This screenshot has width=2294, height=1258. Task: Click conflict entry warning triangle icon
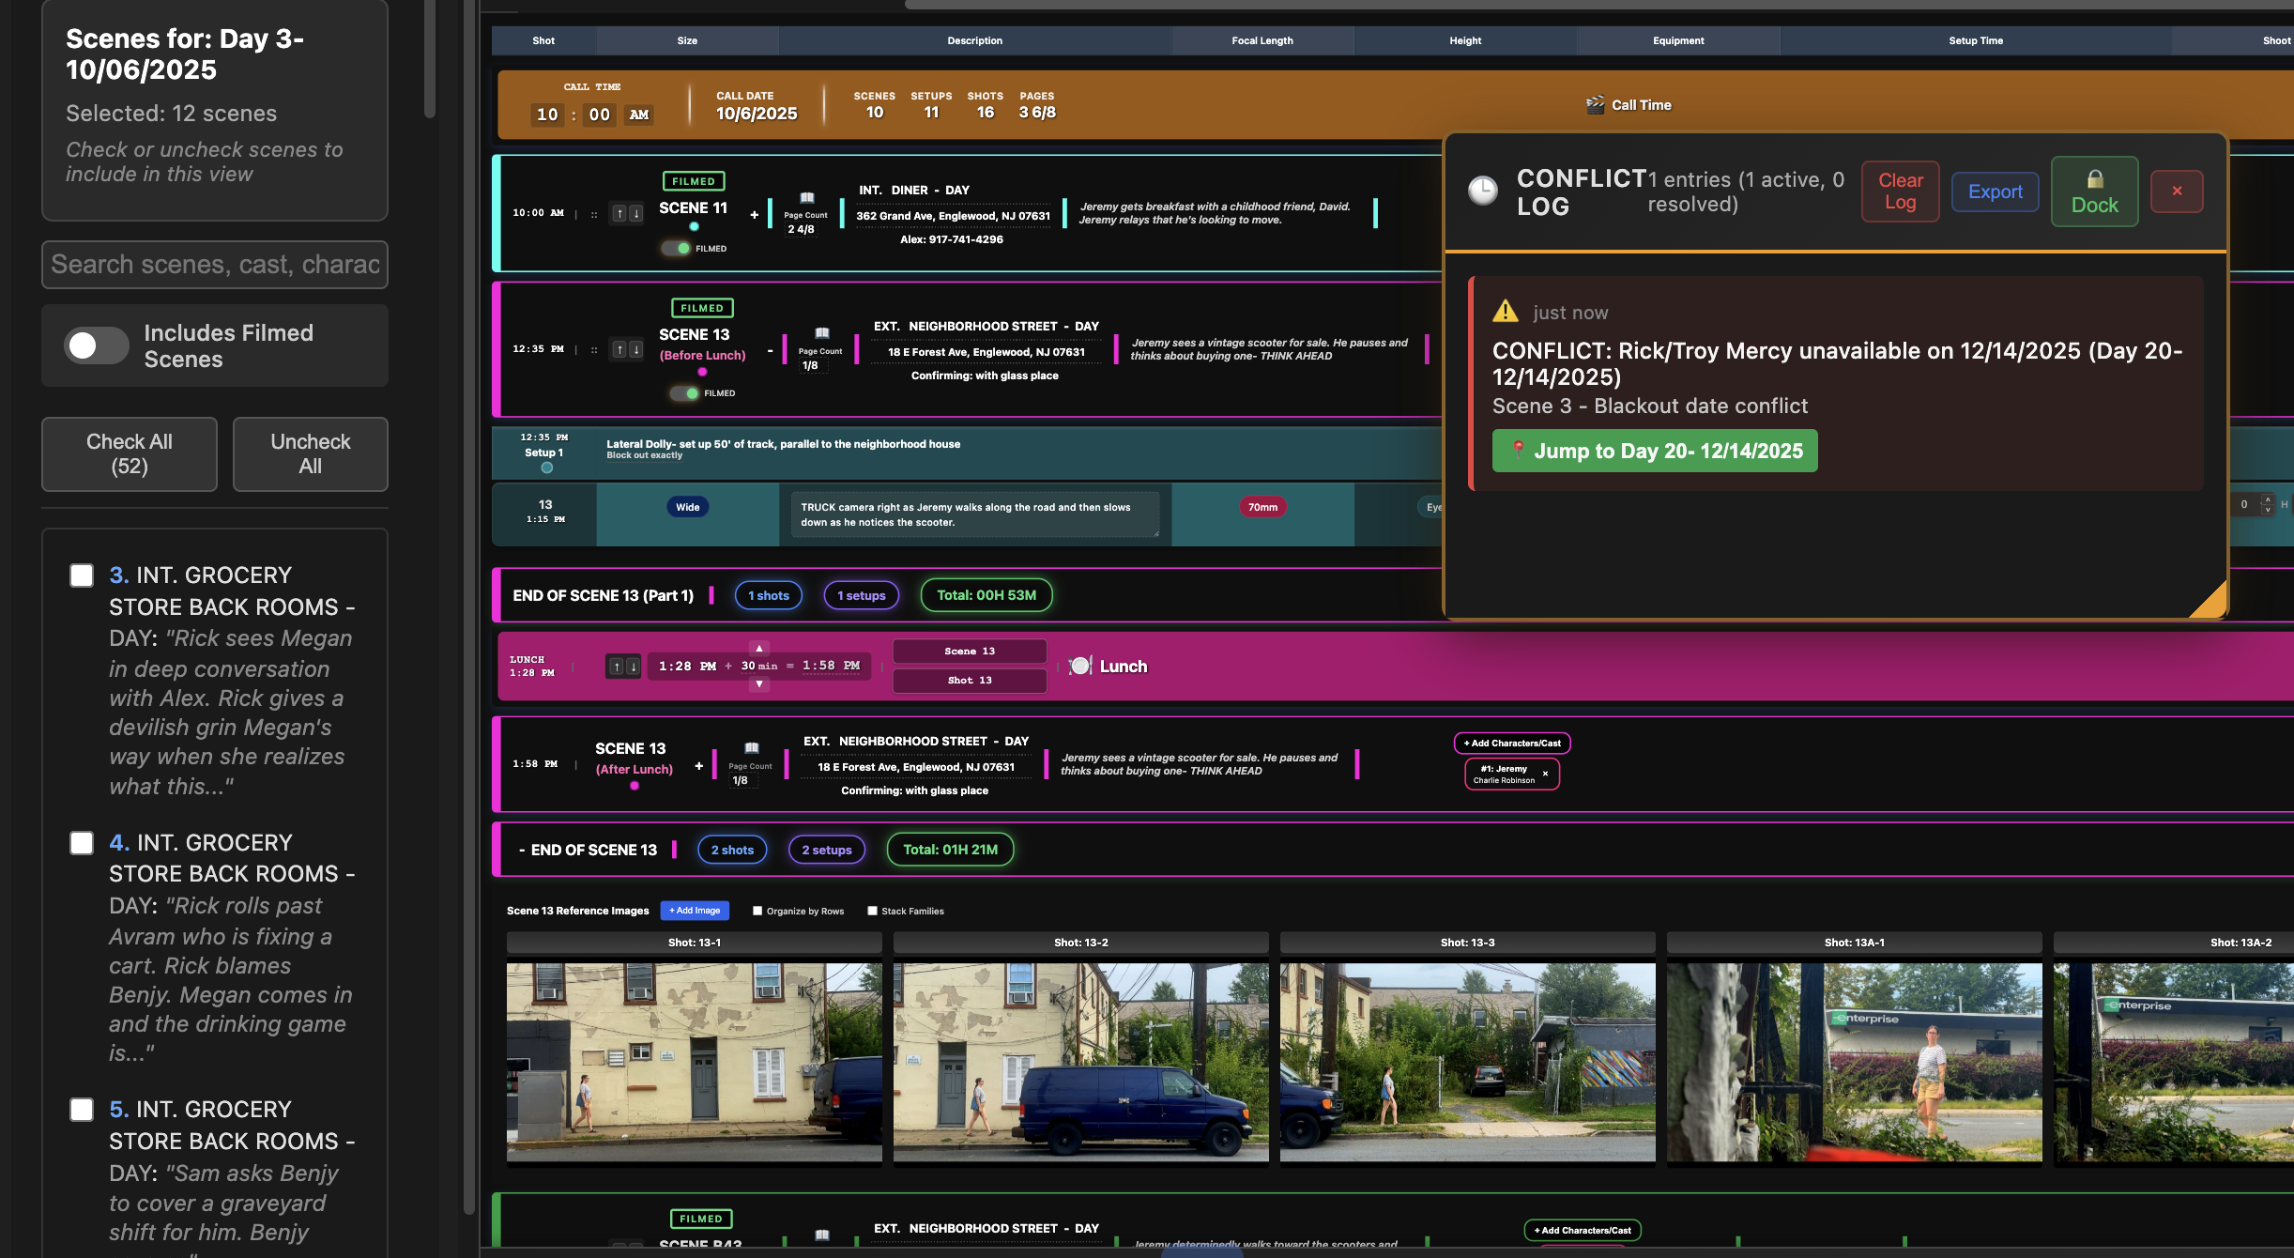[1505, 311]
